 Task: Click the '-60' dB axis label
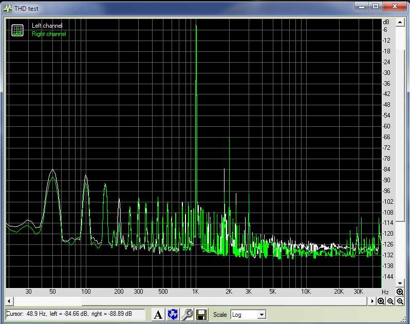tap(386, 126)
